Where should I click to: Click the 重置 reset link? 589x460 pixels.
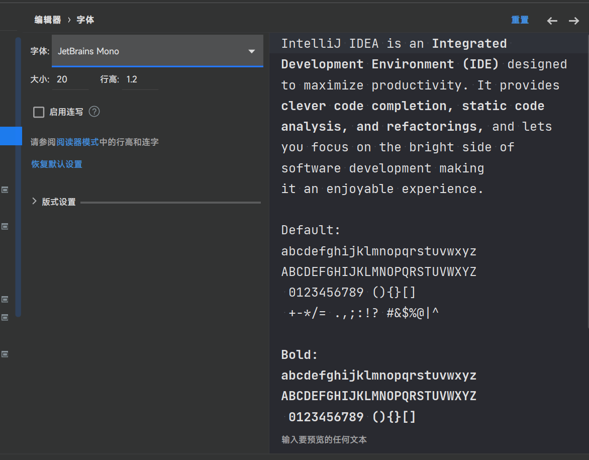[520, 20]
